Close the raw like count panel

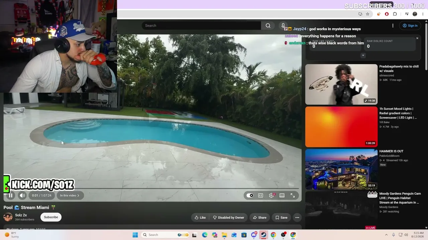tap(417, 38)
